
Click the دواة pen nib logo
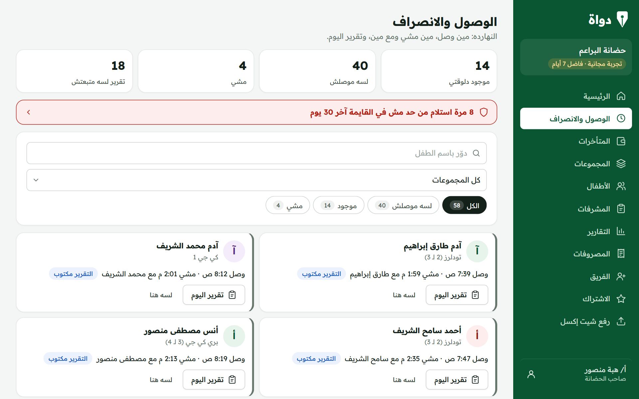tap(622, 20)
